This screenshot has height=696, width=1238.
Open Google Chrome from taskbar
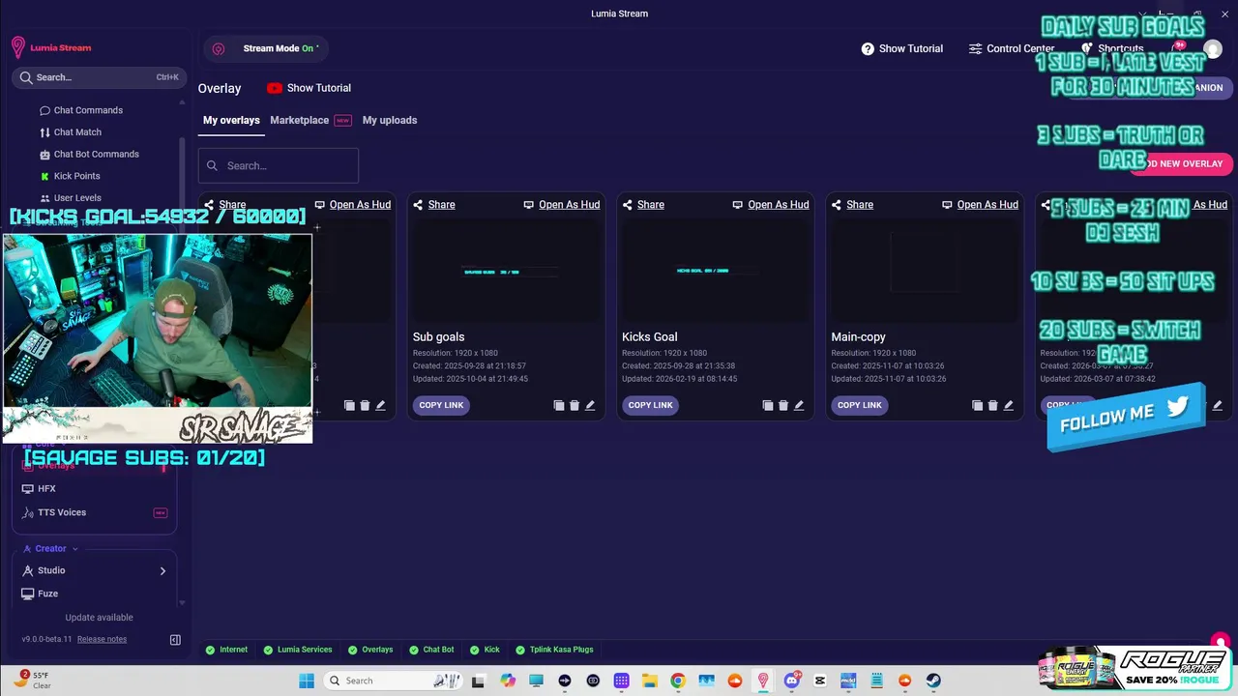678,681
